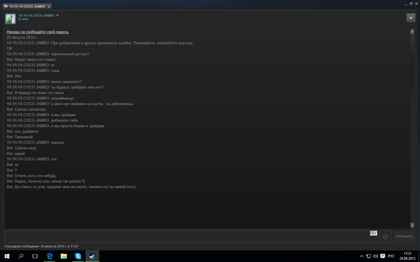Viewport: 420px width, 262px height.
Task: Expand dropdown arrow next to friend's name
Action: click(x=57, y=15)
